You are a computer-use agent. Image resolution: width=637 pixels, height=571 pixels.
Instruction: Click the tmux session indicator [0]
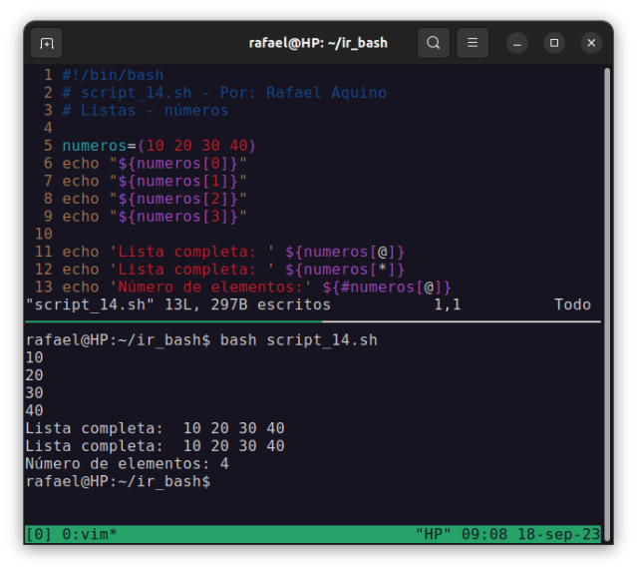(x=39, y=534)
